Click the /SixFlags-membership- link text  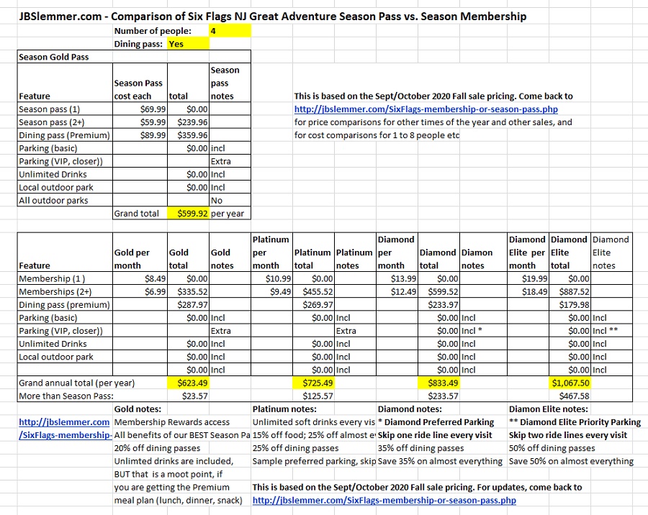coord(65,435)
